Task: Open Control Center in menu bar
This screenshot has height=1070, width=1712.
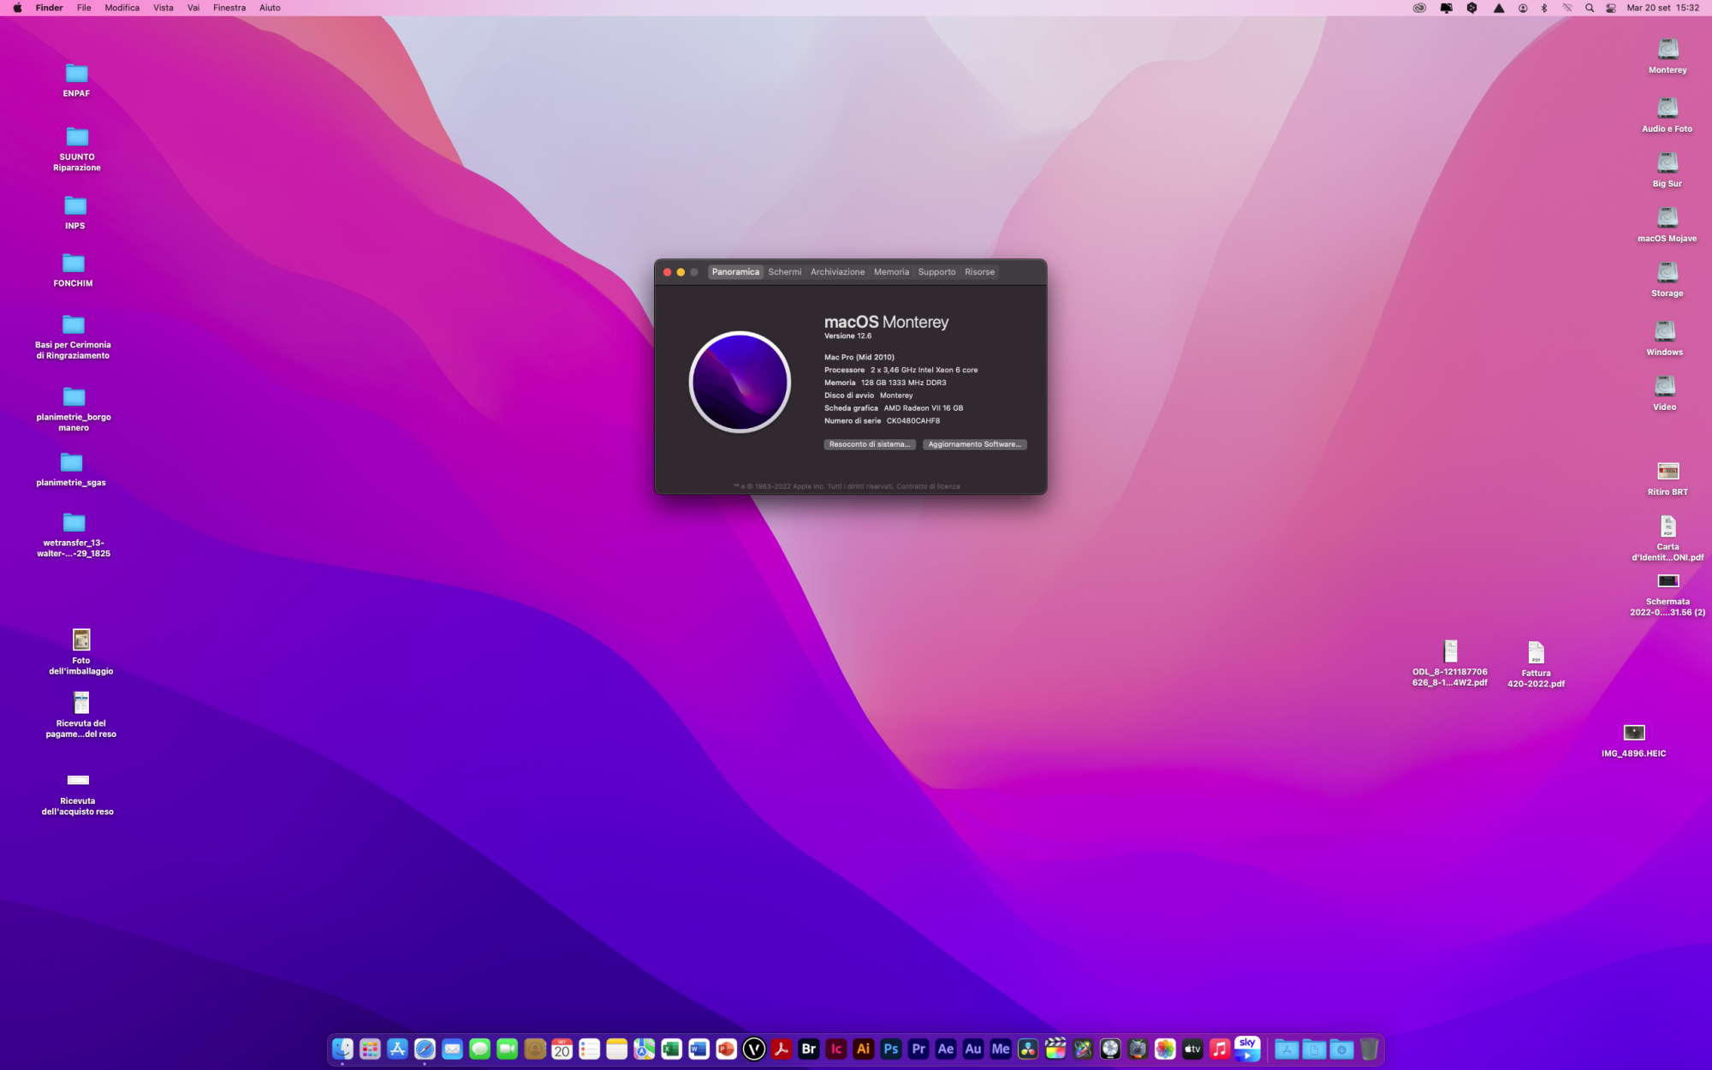Action: pos(1611,8)
